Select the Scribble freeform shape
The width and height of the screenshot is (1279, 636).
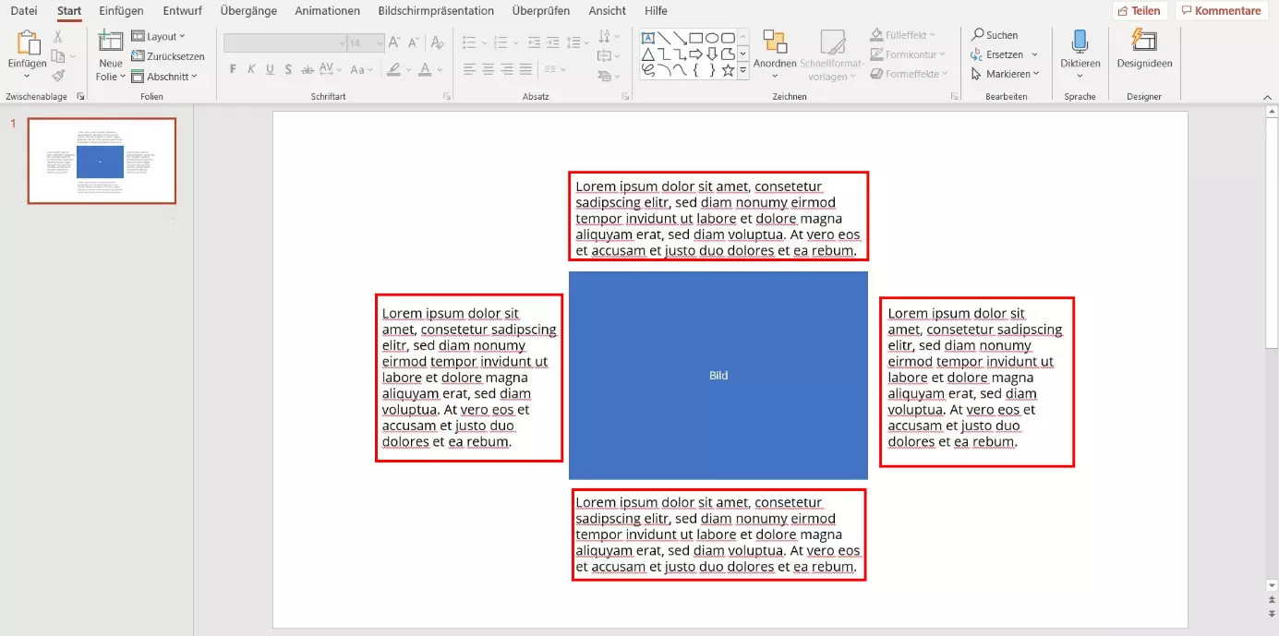coord(648,70)
